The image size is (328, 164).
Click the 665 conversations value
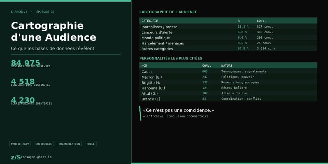[205, 71]
